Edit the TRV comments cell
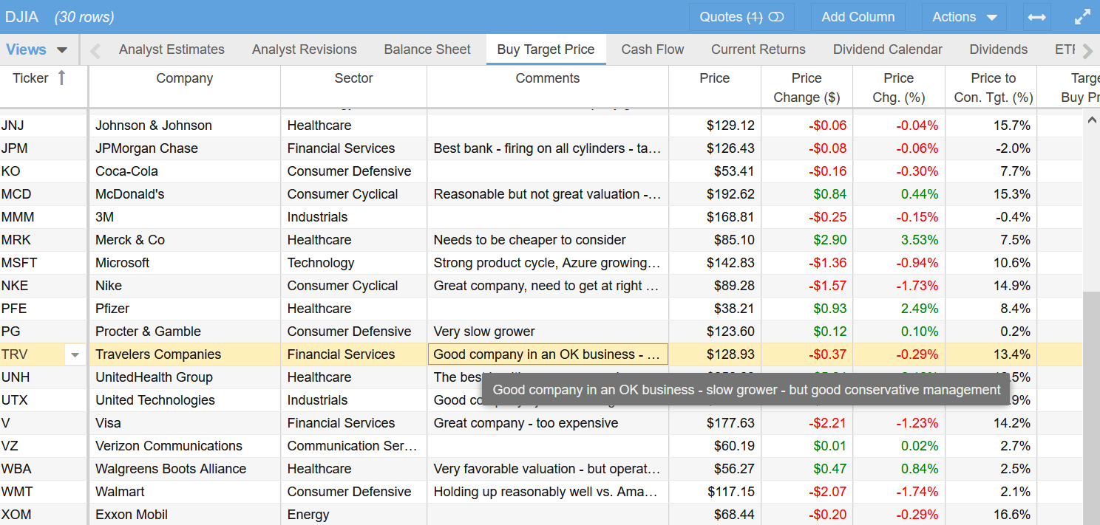Image resolution: width=1100 pixels, height=525 pixels. coord(548,354)
